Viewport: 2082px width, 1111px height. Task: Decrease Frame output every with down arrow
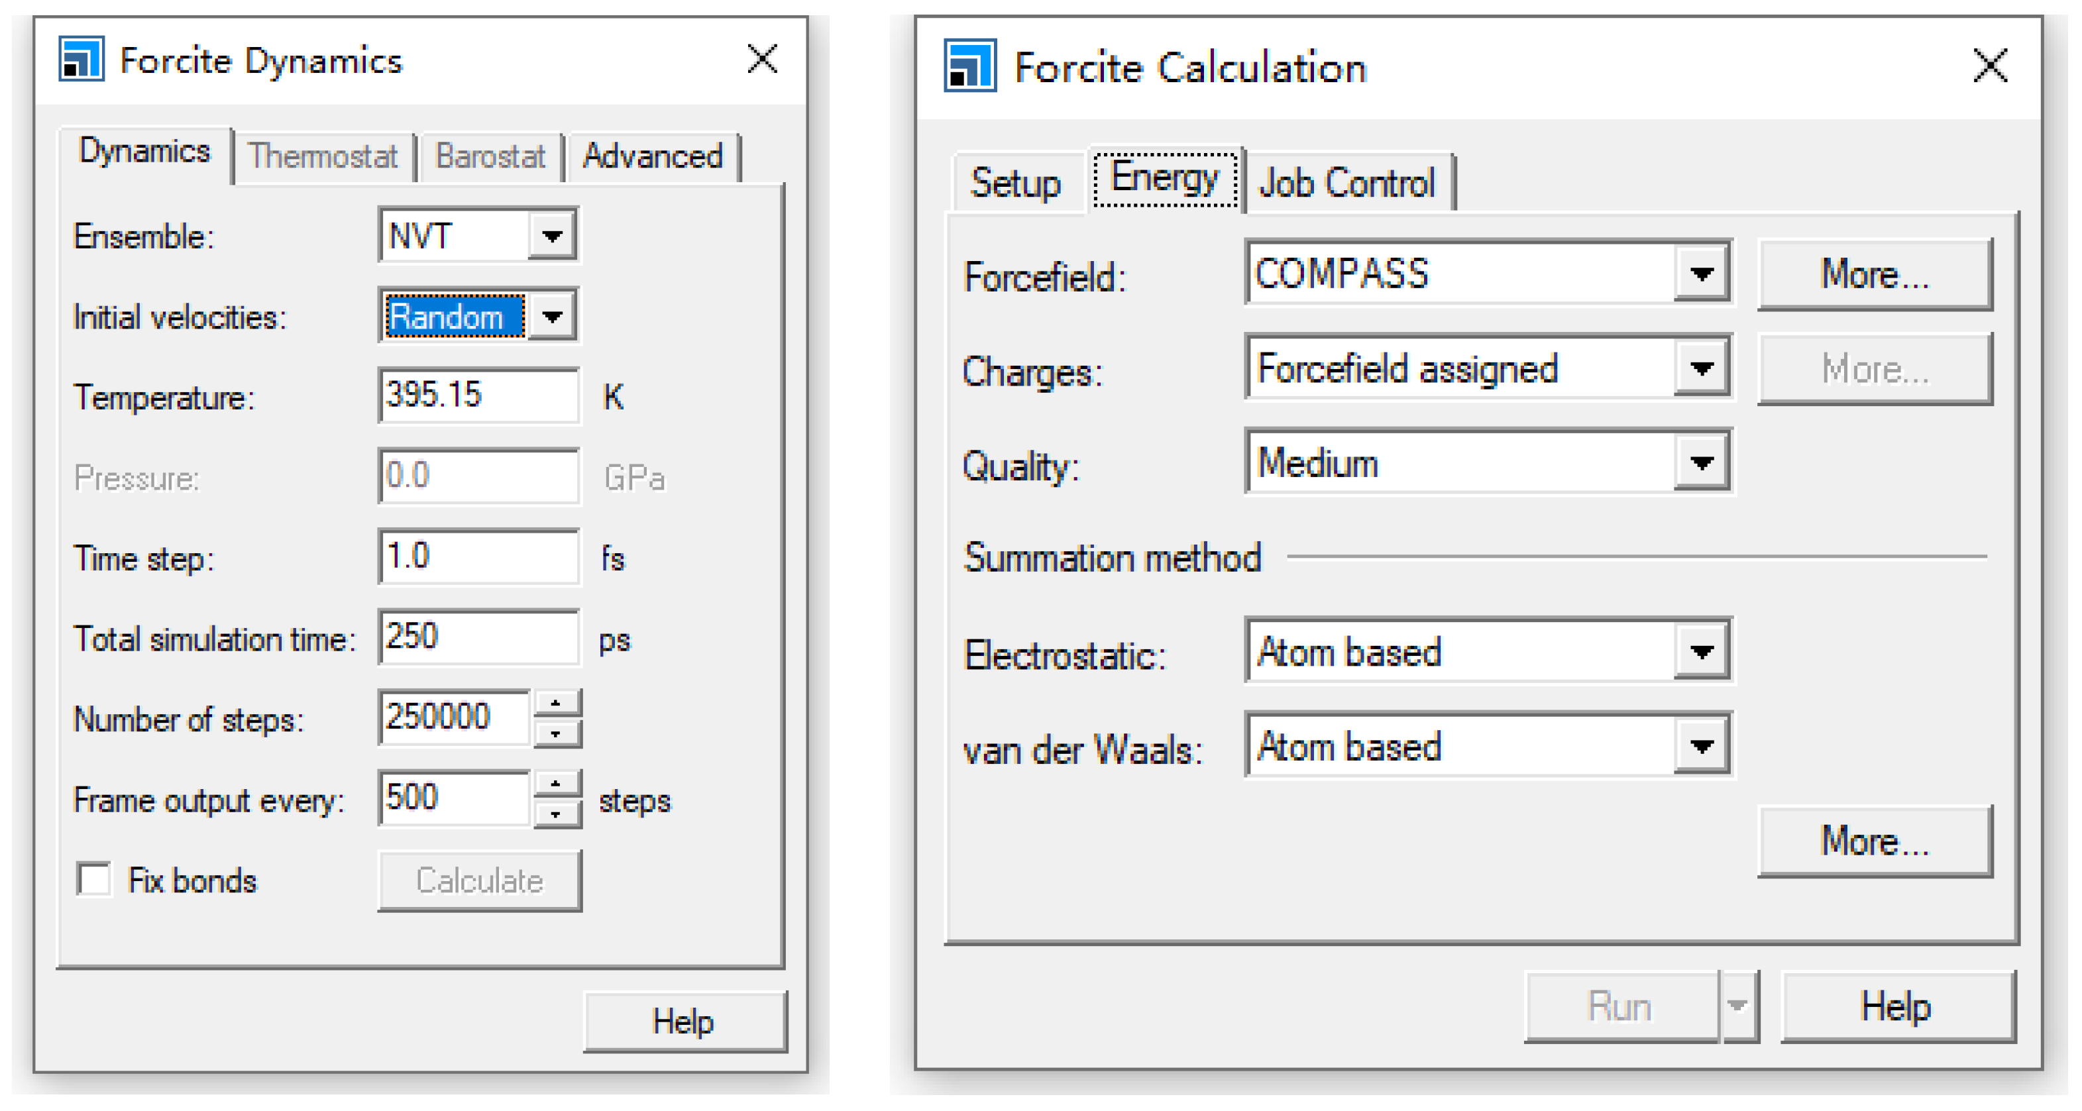coord(555,814)
